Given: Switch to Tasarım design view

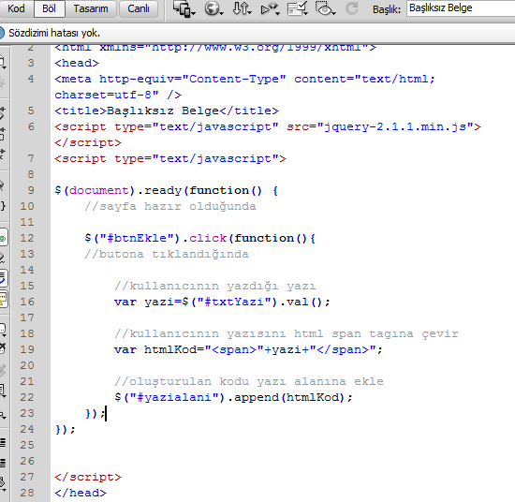Looking at the screenshot, I should [x=91, y=8].
